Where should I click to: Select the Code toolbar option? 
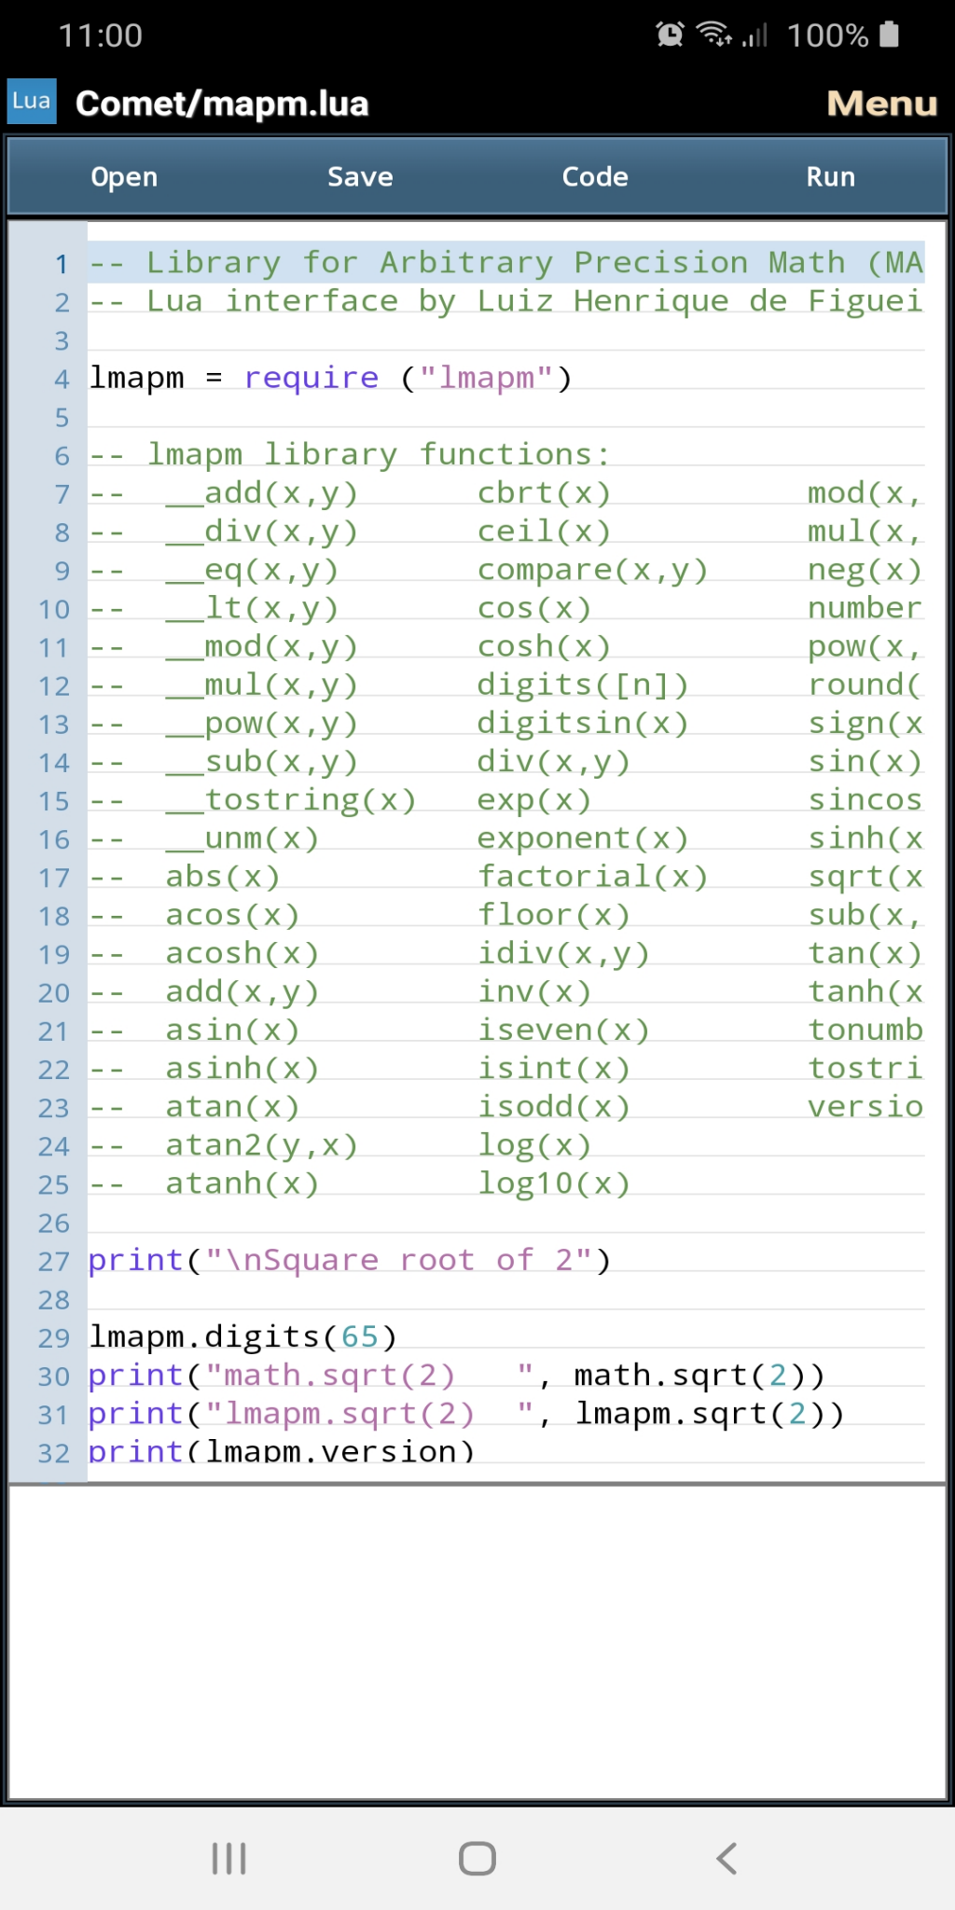click(x=595, y=177)
